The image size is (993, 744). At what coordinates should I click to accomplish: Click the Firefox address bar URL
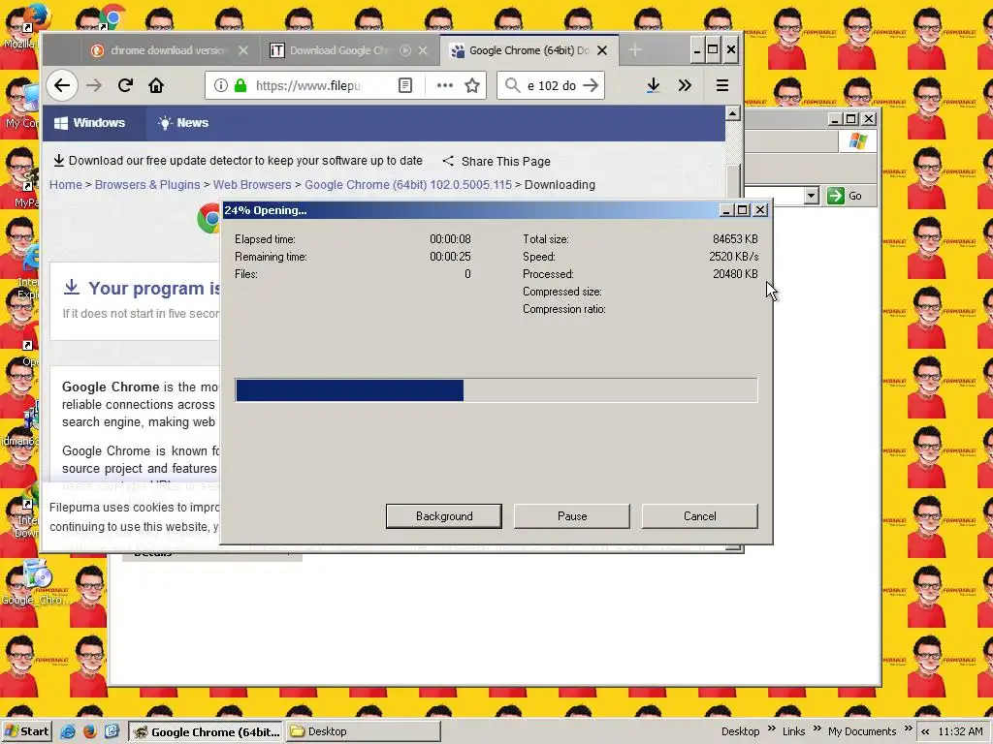[x=307, y=85]
